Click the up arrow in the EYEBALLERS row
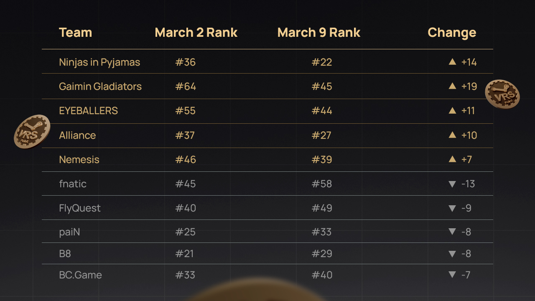The height and width of the screenshot is (301, 535). pyautogui.click(x=452, y=110)
